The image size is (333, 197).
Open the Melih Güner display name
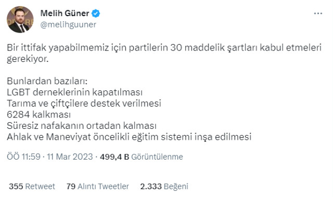[x=65, y=14]
